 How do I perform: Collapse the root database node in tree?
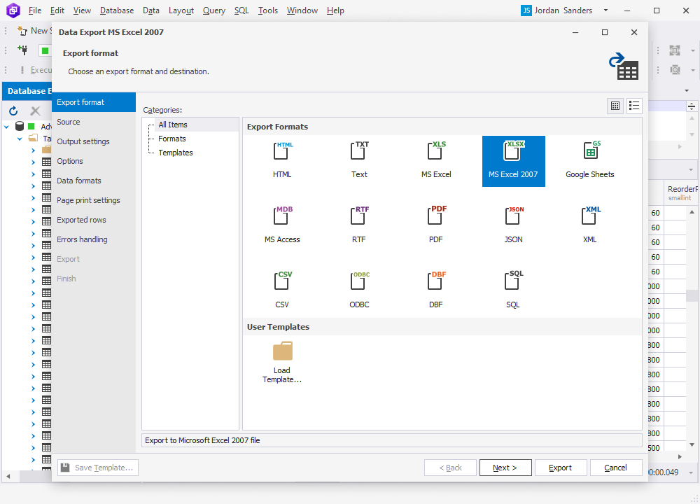[7, 127]
